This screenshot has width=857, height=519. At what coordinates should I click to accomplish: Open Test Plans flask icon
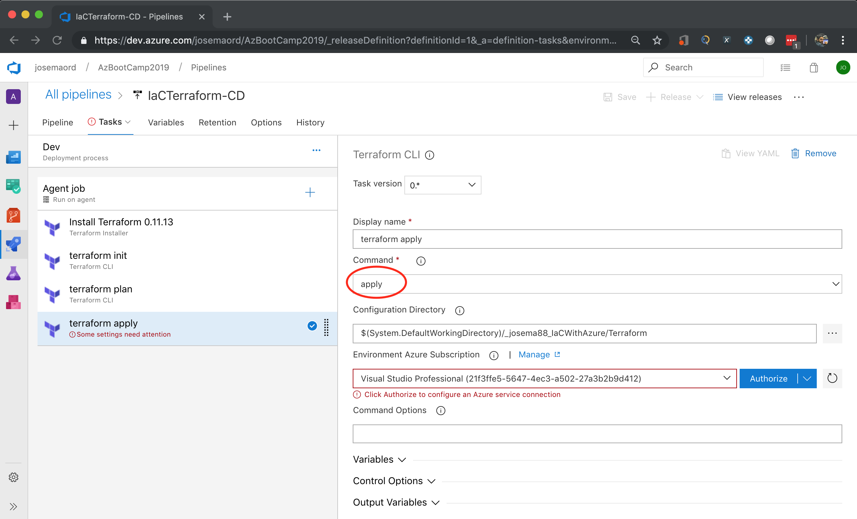click(x=13, y=273)
